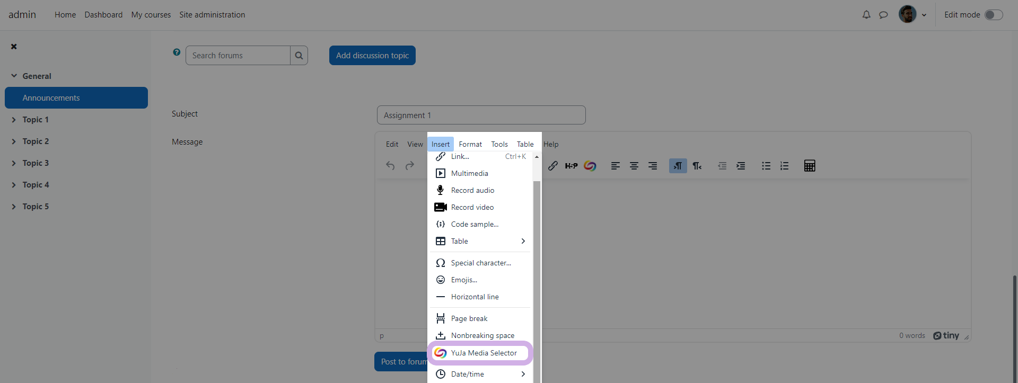Collapse the General section

[x=14, y=76]
